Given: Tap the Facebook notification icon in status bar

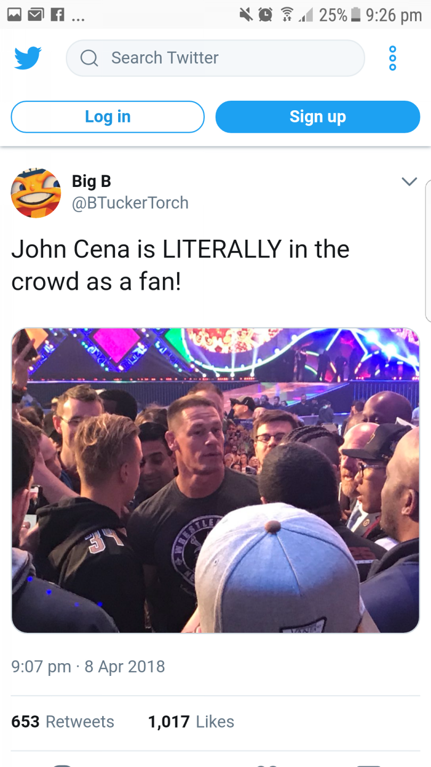Looking at the screenshot, I should pos(57,15).
